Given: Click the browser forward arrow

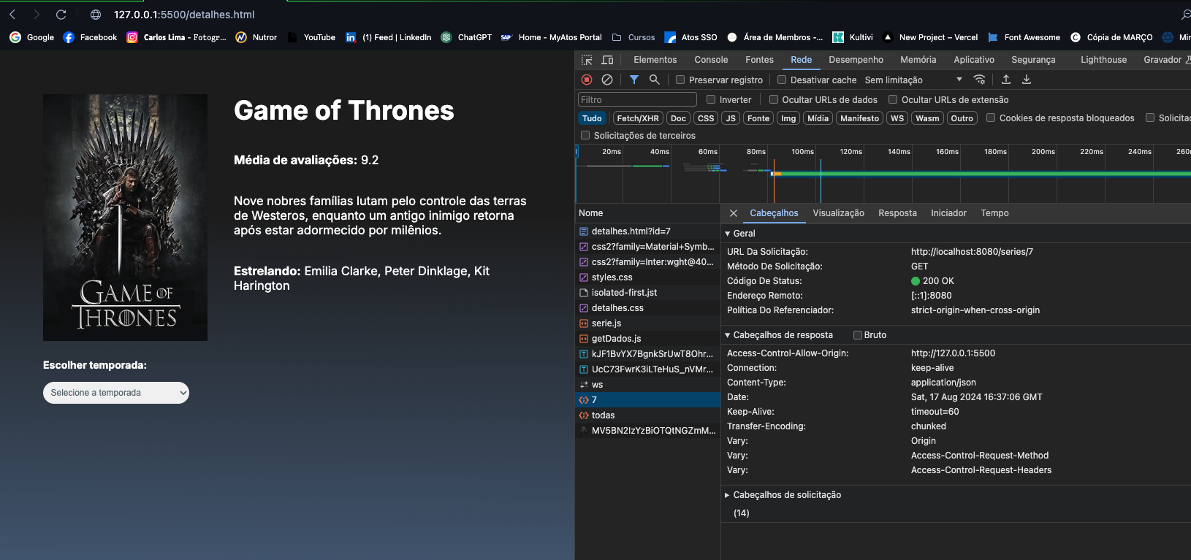Looking at the screenshot, I should [37, 15].
